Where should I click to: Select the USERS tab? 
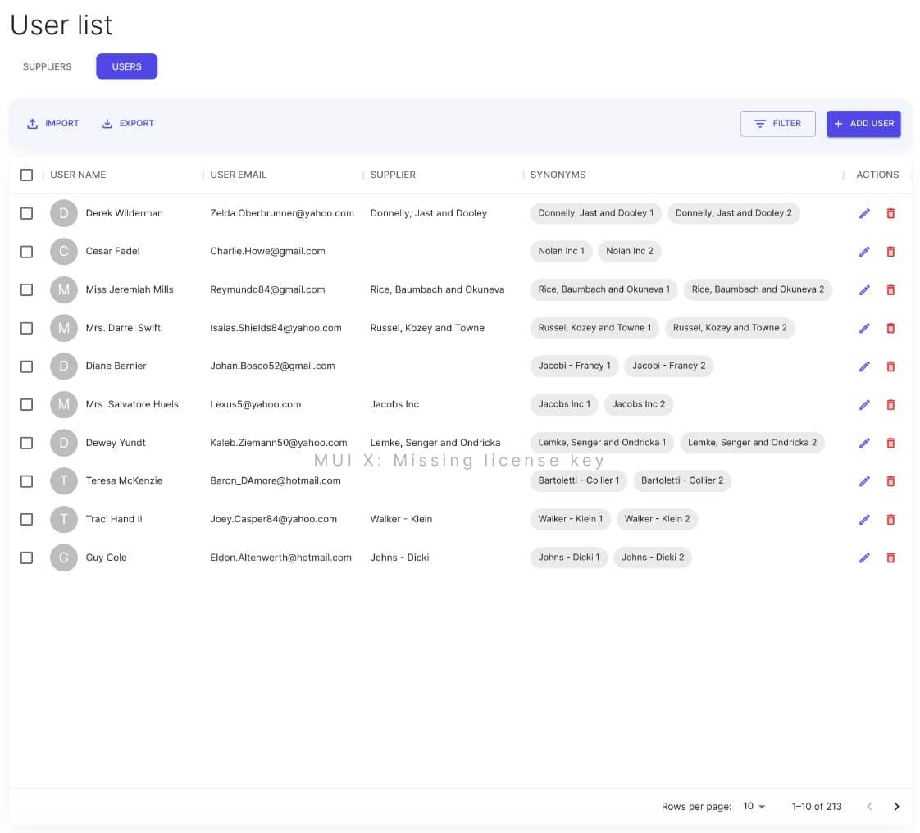click(126, 66)
